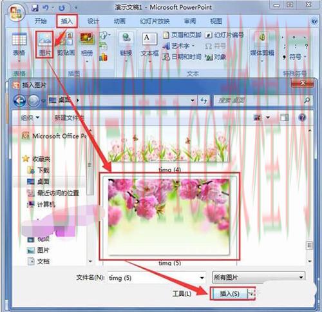Click the Office button logo
This screenshot has height=312, width=322.
tap(17, 13)
